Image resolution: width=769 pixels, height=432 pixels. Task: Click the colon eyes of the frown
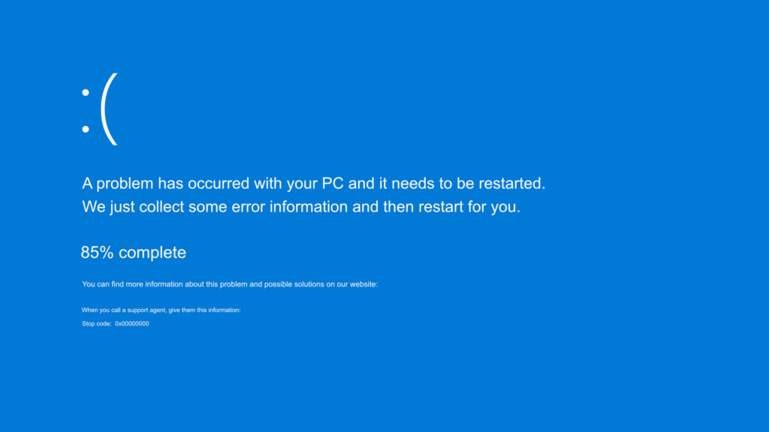pos(86,111)
